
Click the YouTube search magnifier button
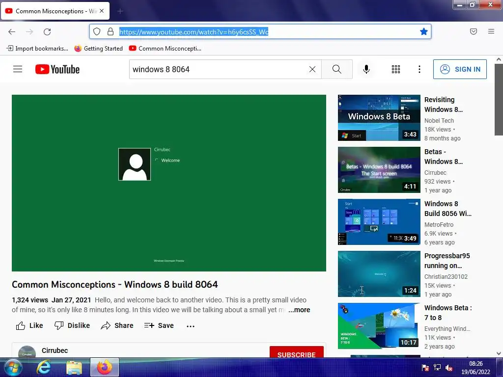click(x=337, y=69)
